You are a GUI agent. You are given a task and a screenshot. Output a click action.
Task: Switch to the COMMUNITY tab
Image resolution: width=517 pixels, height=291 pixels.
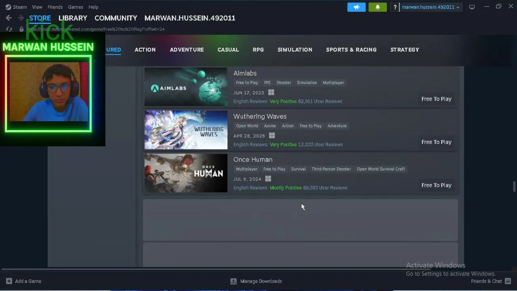click(x=116, y=18)
